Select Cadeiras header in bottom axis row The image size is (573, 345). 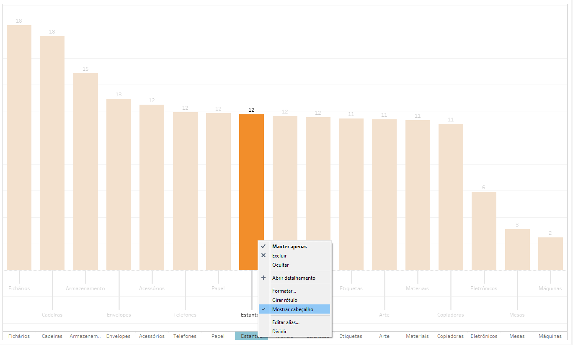[x=52, y=336]
